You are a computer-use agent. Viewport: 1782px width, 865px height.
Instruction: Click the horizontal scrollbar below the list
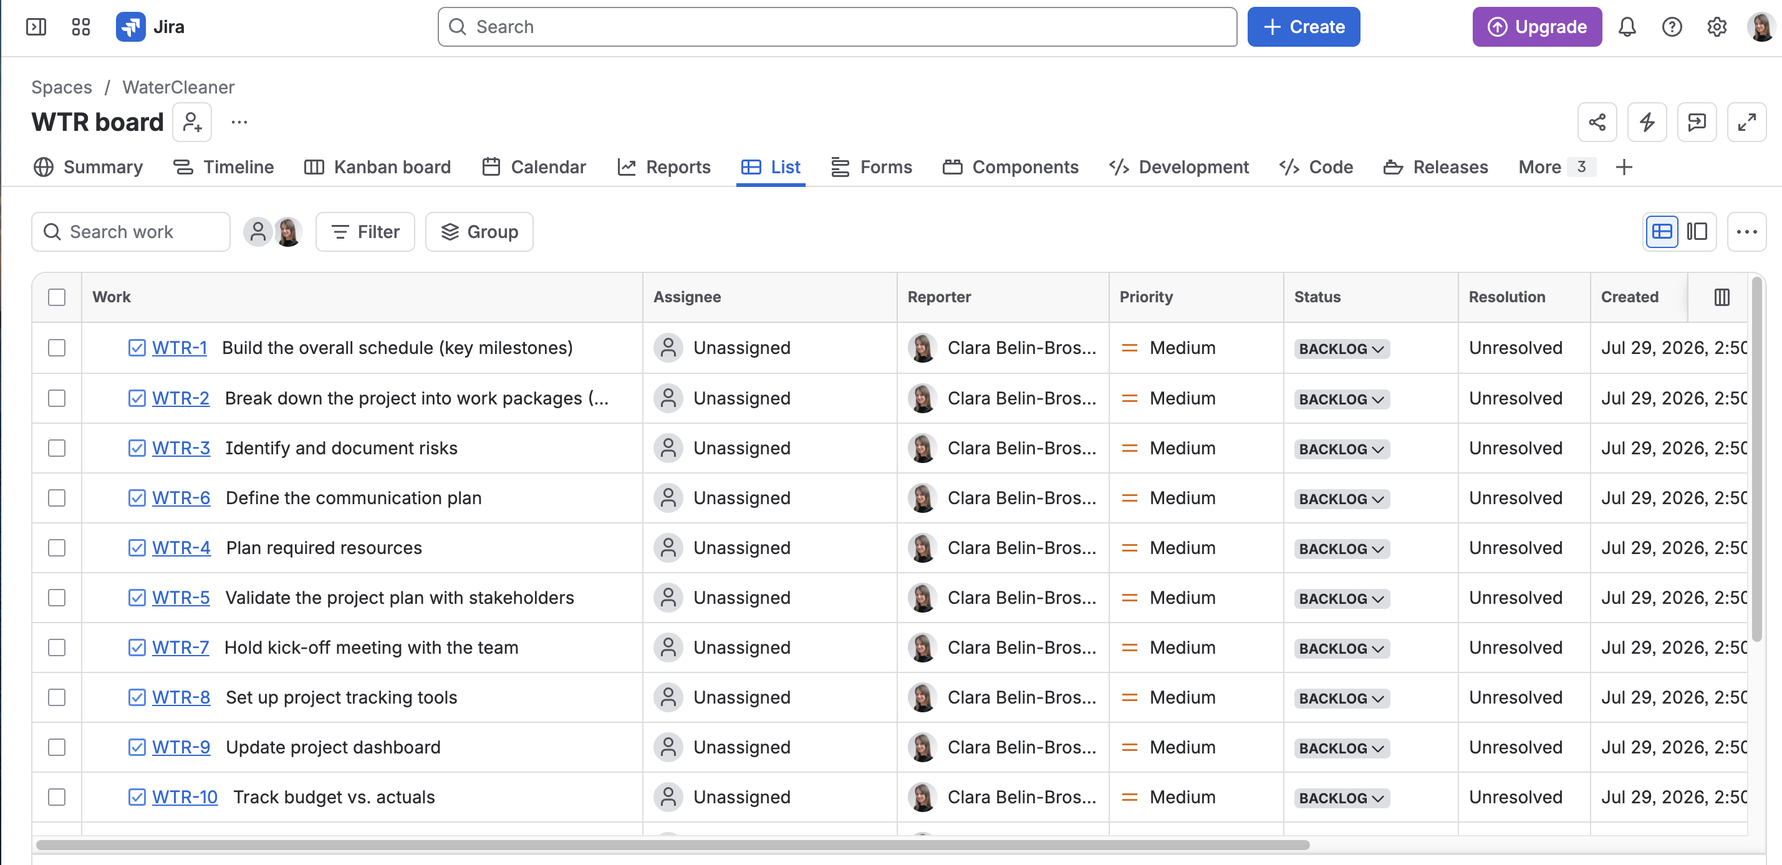(672, 845)
